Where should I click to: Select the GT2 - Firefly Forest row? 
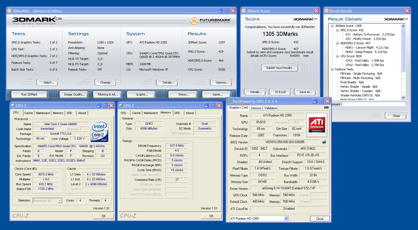tap(366, 39)
